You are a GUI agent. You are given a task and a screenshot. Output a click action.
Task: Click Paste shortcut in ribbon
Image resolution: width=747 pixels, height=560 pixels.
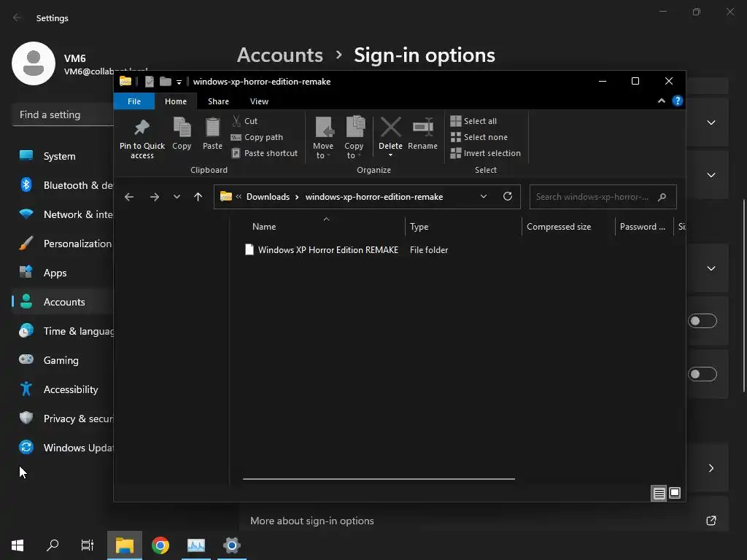(264, 153)
